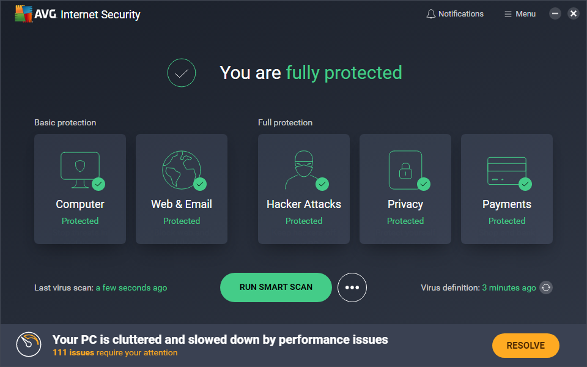Viewport: 587px width, 367px height.
Task: Click 'a few seconds ago' last scan text
Action: point(131,287)
